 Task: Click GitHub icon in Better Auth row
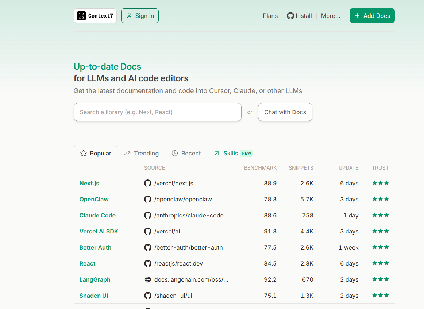148,247
